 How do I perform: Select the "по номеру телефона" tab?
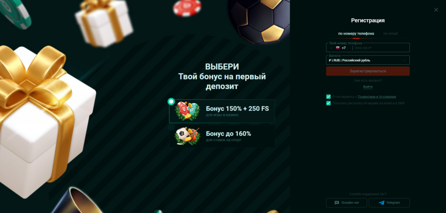point(356,33)
